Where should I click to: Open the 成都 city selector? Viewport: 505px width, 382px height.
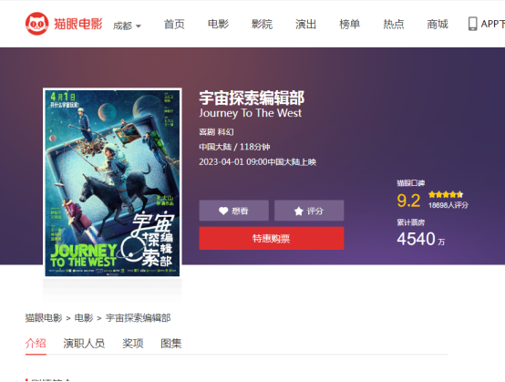click(x=127, y=26)
